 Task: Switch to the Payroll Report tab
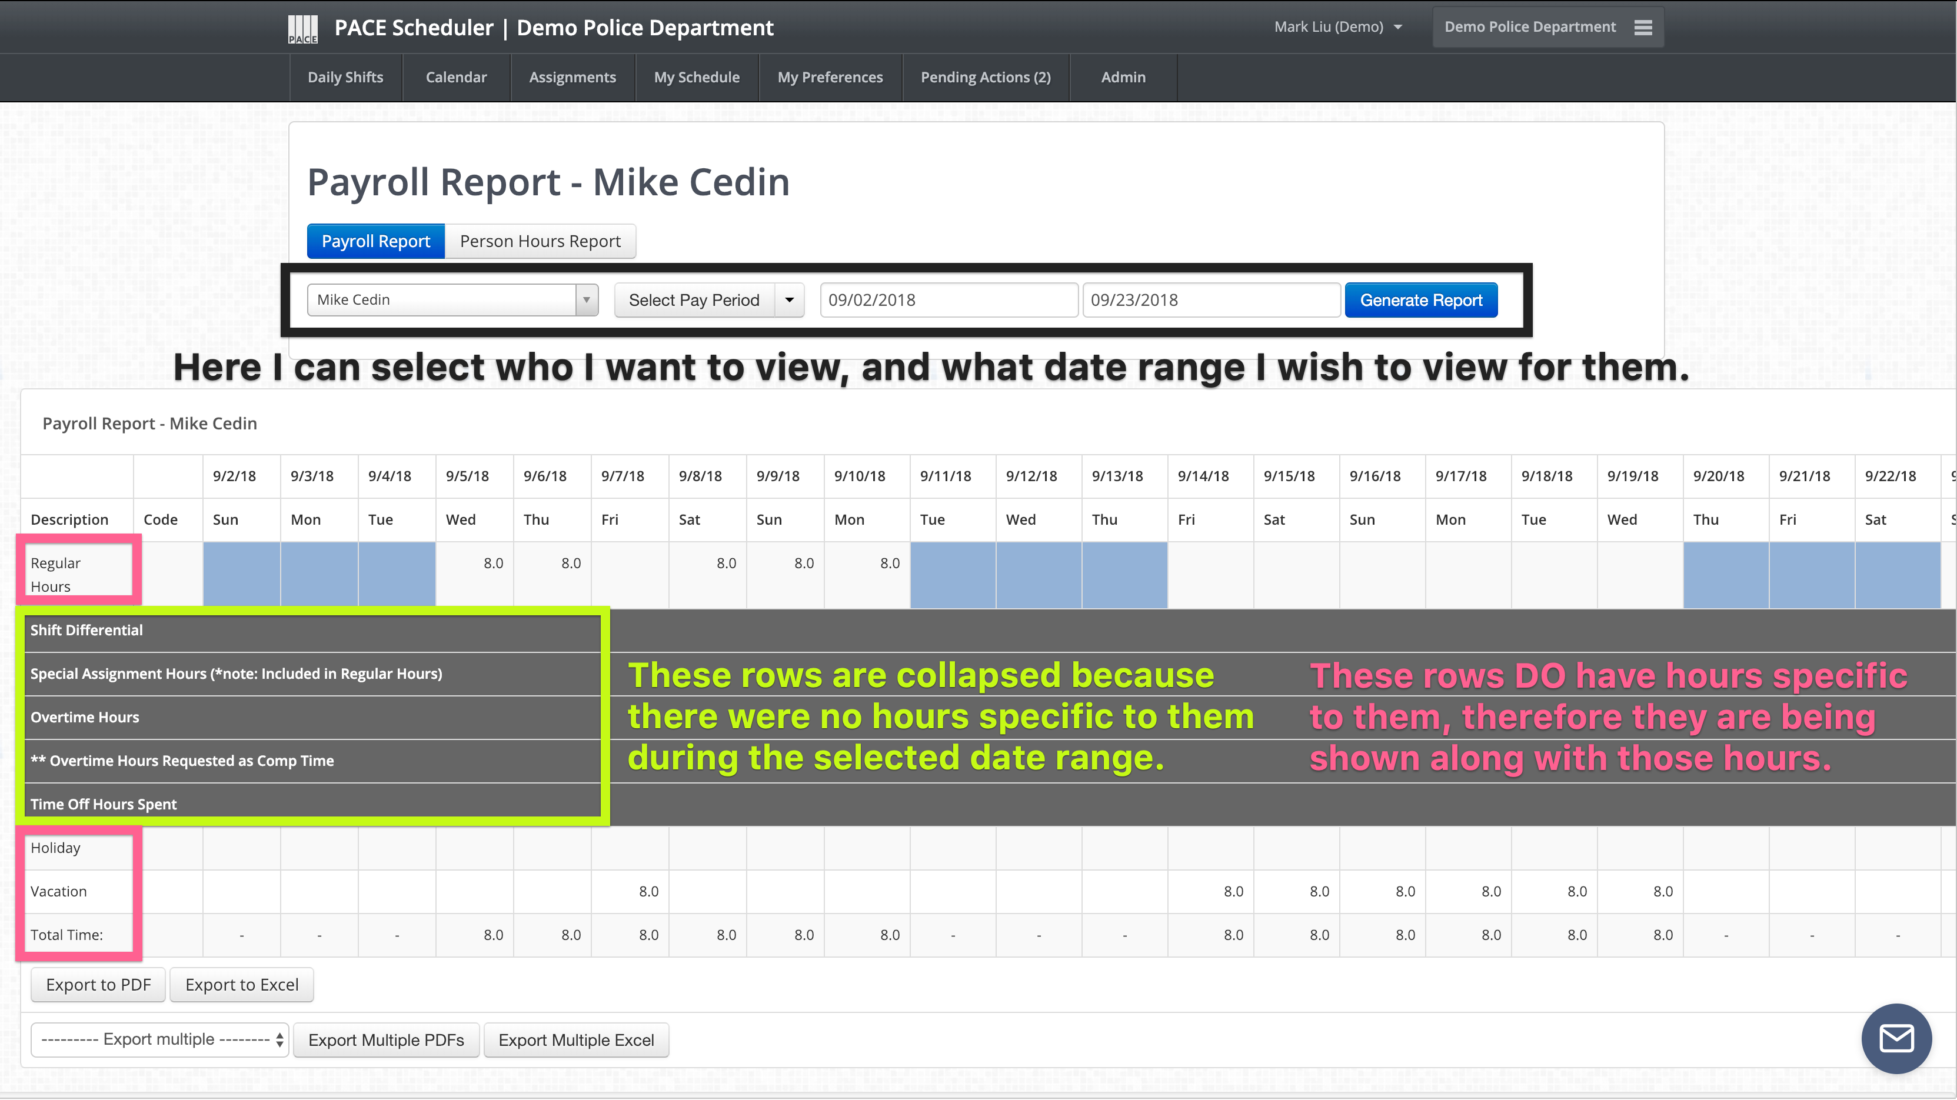click(375, 242)
